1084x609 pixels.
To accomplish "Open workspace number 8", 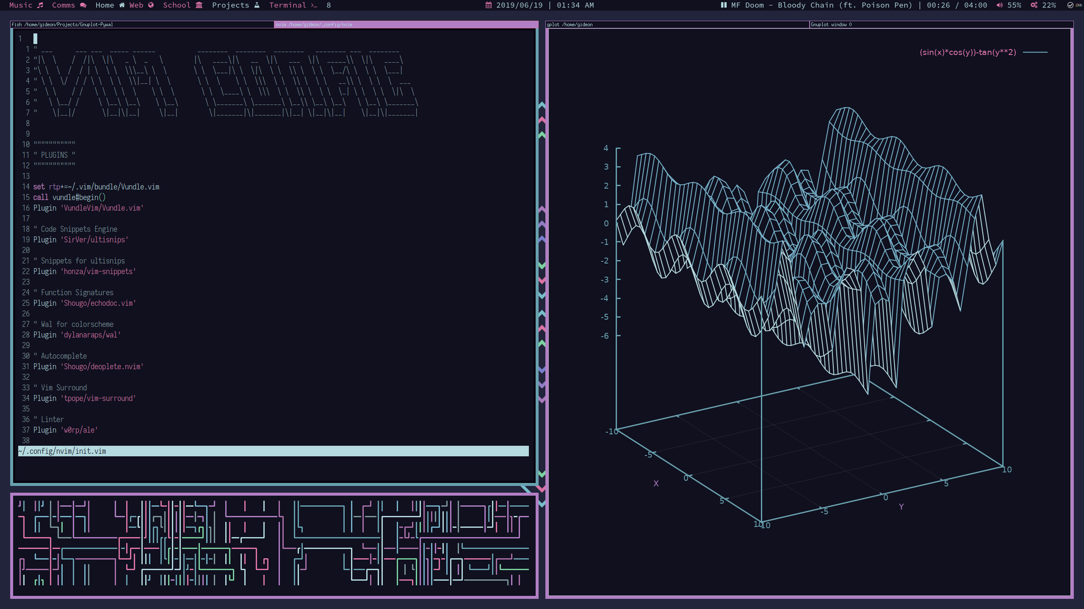I will pyautogui.click(x=329, y=5).
